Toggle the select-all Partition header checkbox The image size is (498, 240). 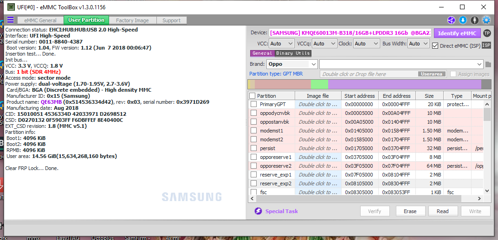(252, 96)
